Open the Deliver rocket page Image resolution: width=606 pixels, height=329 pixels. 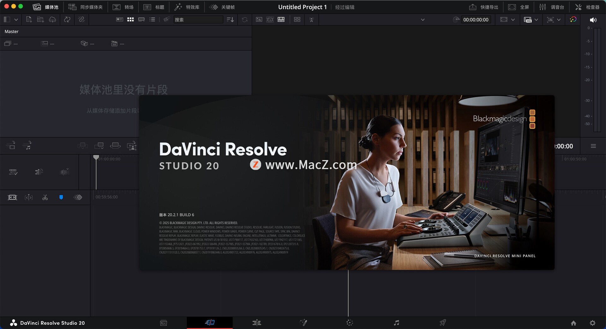tap(443, 322)
